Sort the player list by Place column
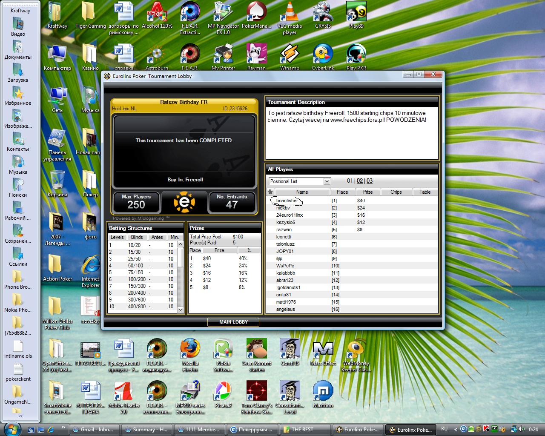Screen dimensions: 545x436 342,192
